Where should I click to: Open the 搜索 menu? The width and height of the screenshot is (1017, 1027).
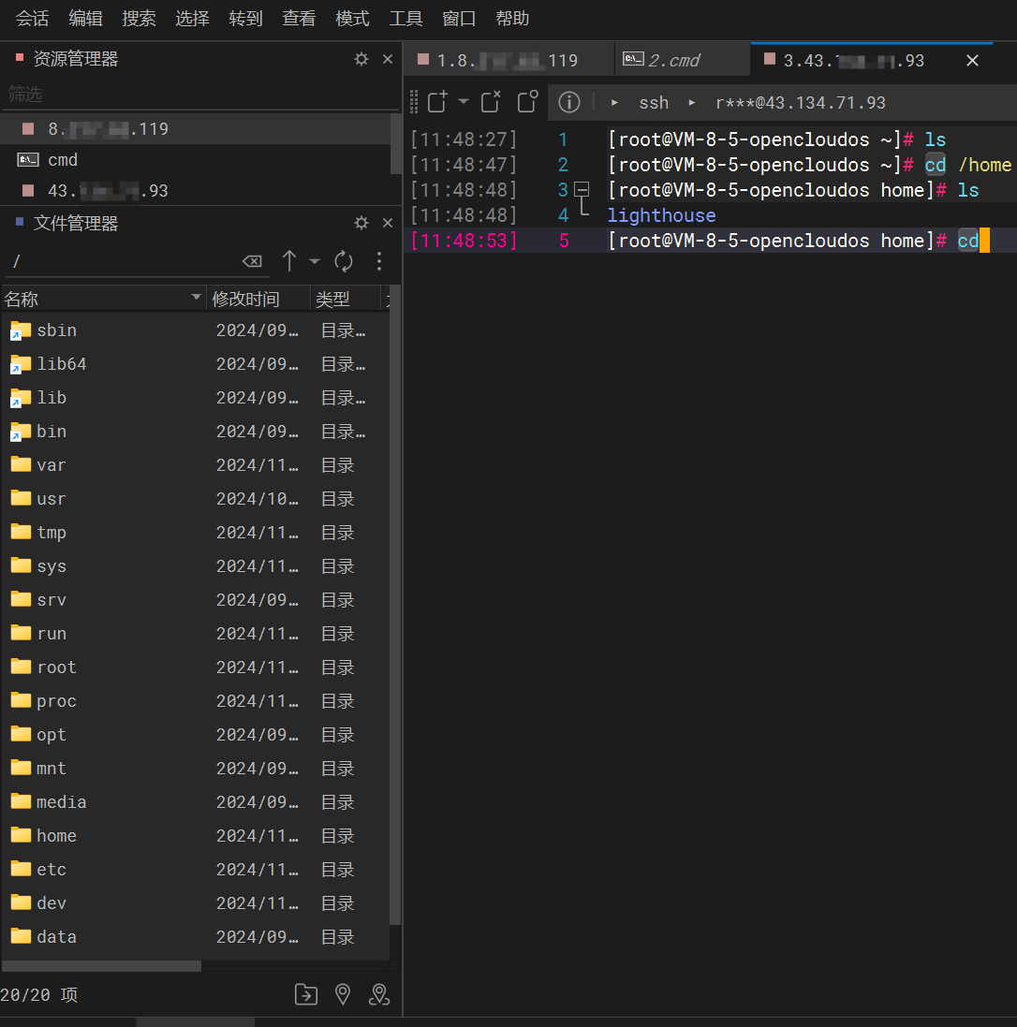[139, 19]
